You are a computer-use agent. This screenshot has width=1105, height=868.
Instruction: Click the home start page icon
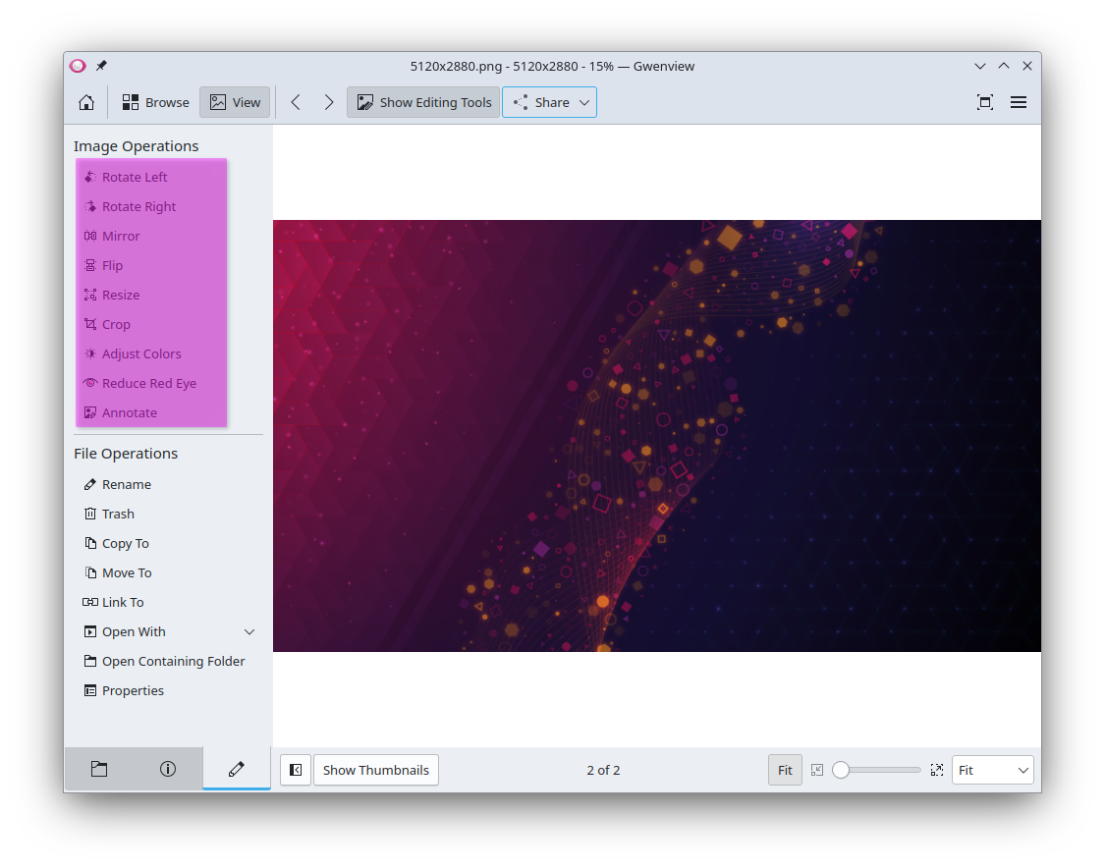(x=86, y=102)
